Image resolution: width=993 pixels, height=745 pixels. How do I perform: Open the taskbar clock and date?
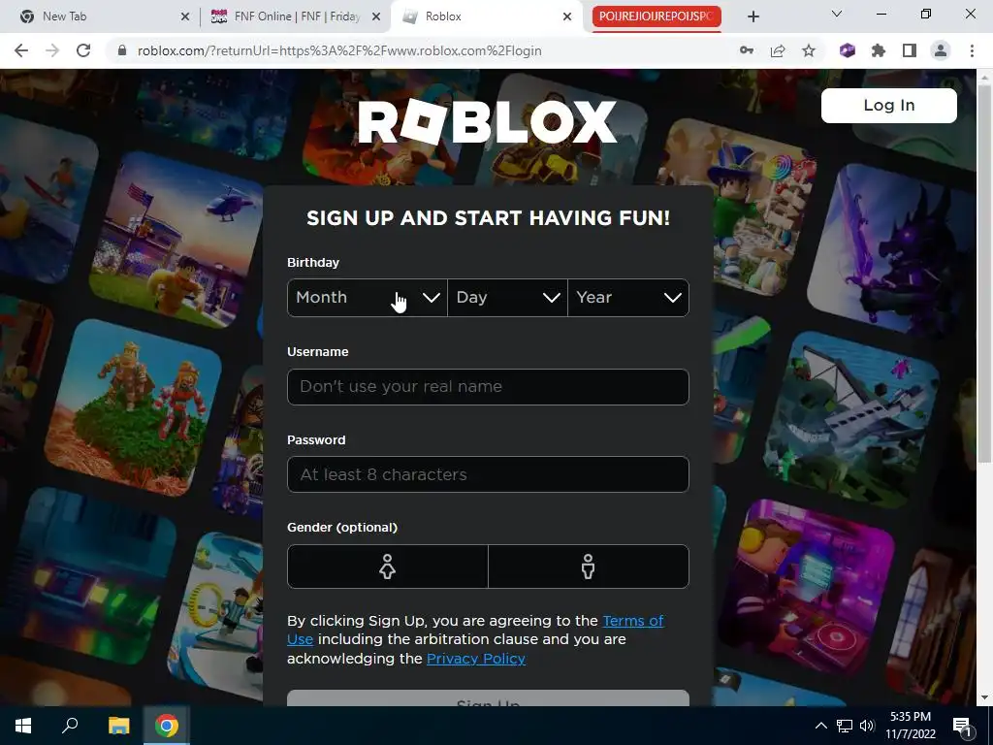pyautogui.click(x=910, y=726)
